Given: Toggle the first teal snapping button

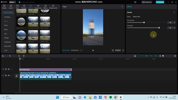Looking at the screenshot, I should 142,56.
